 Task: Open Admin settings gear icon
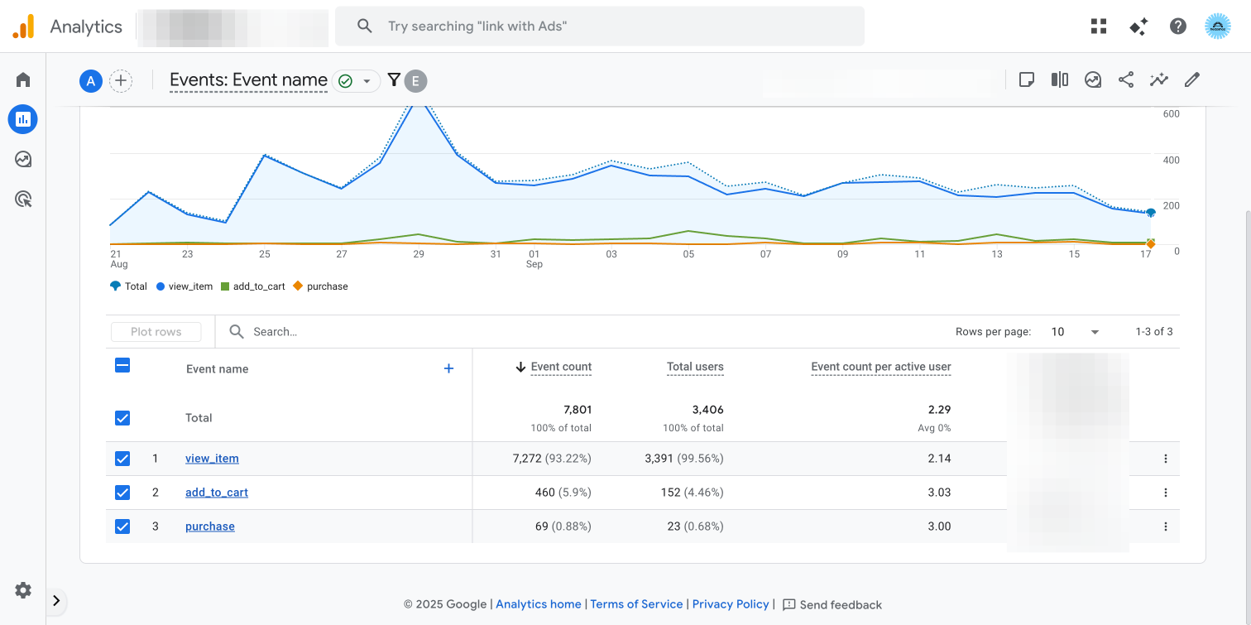[x=23, y=590]
